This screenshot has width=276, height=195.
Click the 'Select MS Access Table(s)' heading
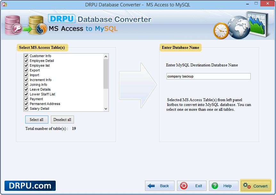tap(42, 48)
